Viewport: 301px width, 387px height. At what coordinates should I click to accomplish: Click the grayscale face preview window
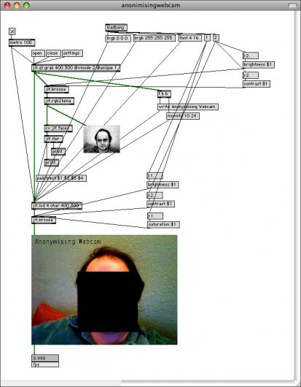(102, 139)
